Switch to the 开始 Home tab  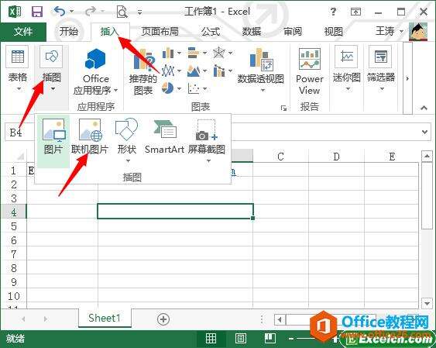click(69, 32)
